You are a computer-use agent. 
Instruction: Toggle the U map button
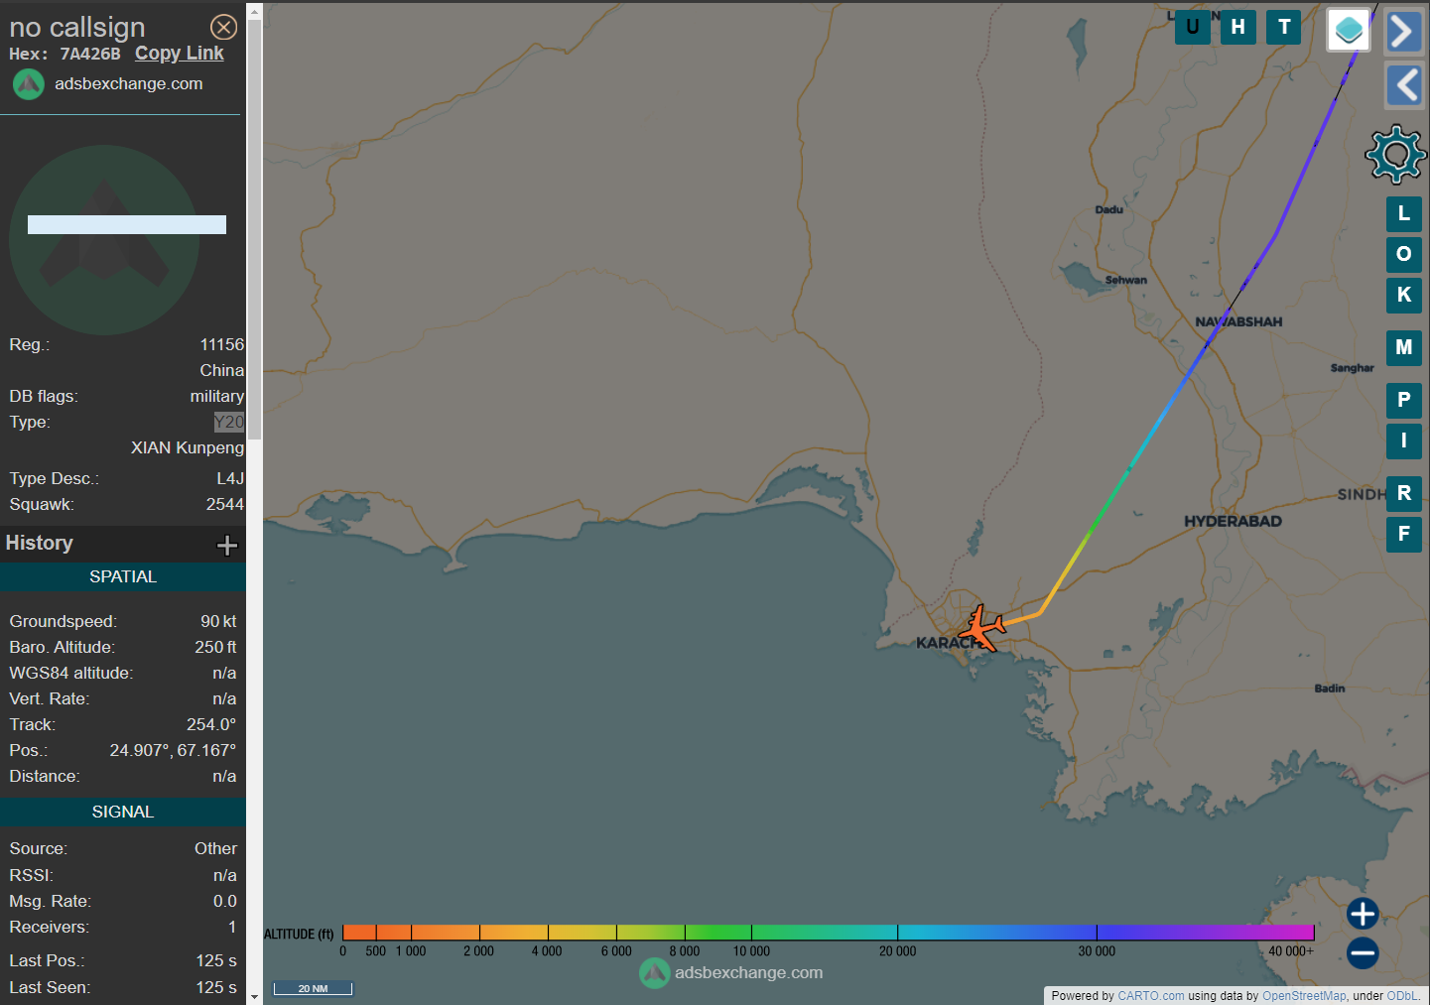click(1193, 27)
